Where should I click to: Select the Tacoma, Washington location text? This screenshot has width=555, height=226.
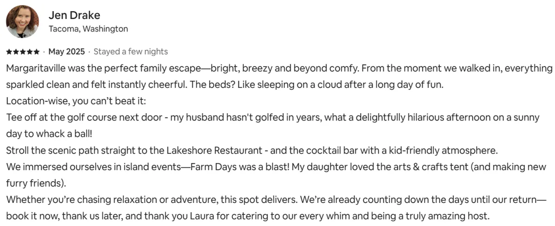(x=88, y=29)
